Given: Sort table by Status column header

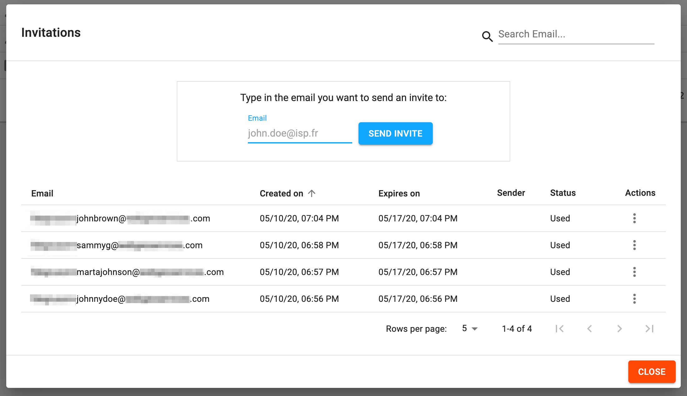Looking at the screenshot, I should tap(563, 193).
